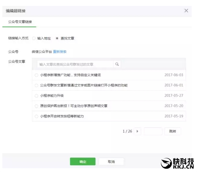Focus the article name search field
Viewport: 197px width, 172px height.
point(75,64)
